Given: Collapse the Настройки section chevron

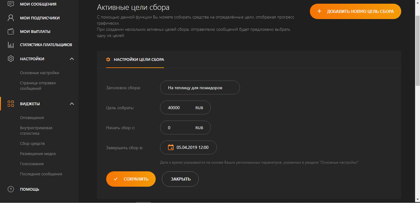Looking at the screenshot, I should coord(72,59).
